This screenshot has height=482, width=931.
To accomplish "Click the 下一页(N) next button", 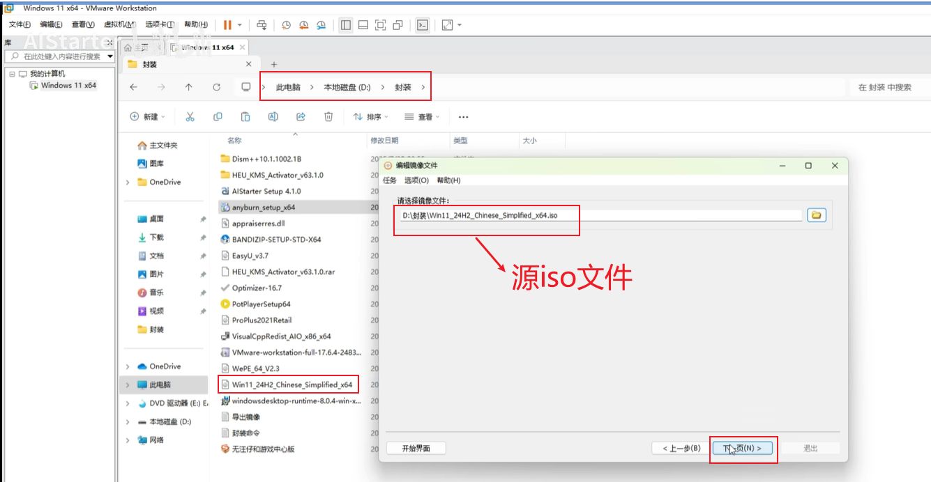I will tap(742, 449).
